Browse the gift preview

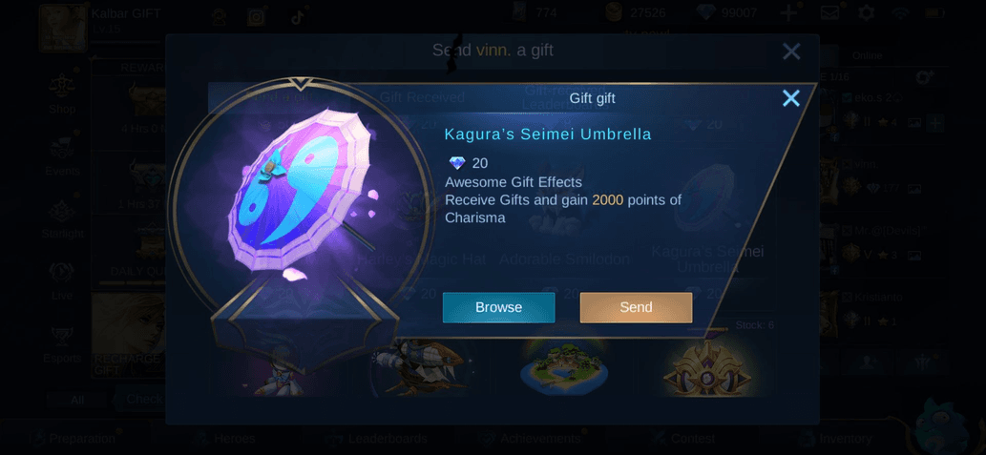click(498, 307)
